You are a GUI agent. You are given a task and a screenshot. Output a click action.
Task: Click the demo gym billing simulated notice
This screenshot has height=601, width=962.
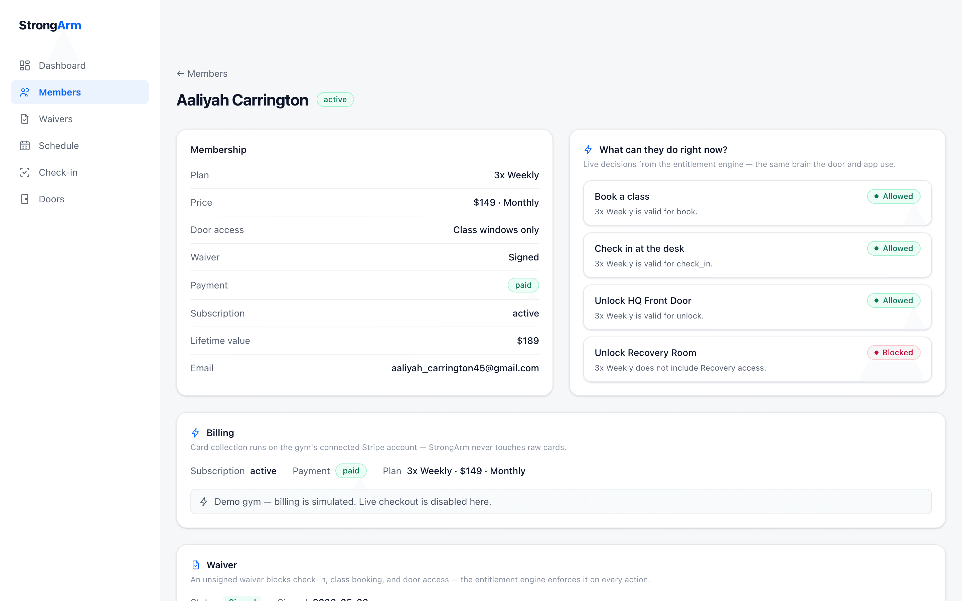point(561,502)
